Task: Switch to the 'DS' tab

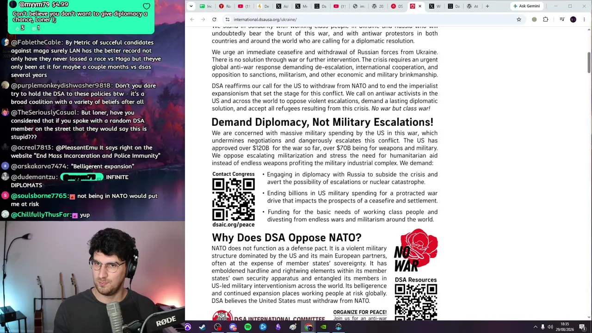Action: pos(397,6)
